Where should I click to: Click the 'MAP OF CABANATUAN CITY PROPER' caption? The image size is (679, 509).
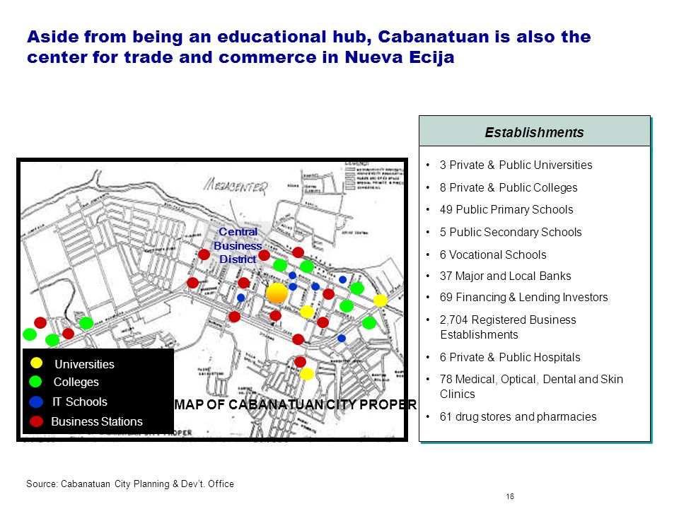pos(296,404)
